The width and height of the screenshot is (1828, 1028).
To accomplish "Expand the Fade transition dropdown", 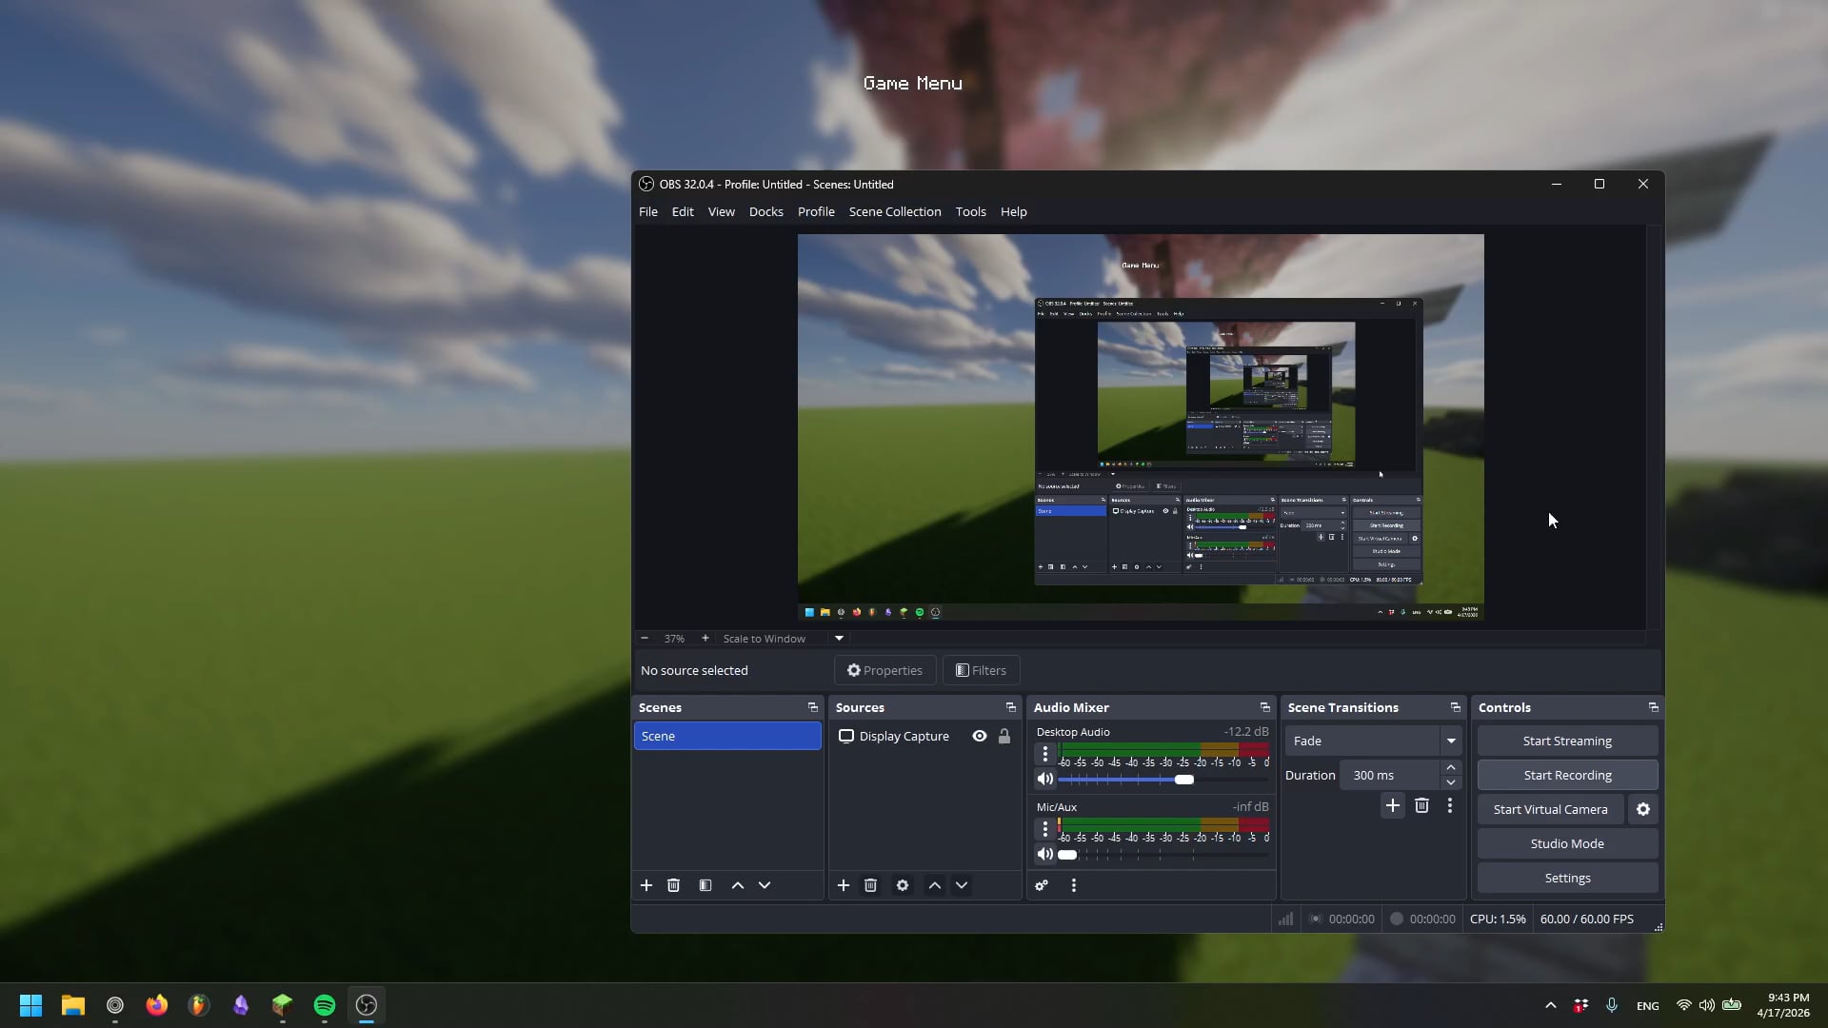I will [x=1451, y=741].
